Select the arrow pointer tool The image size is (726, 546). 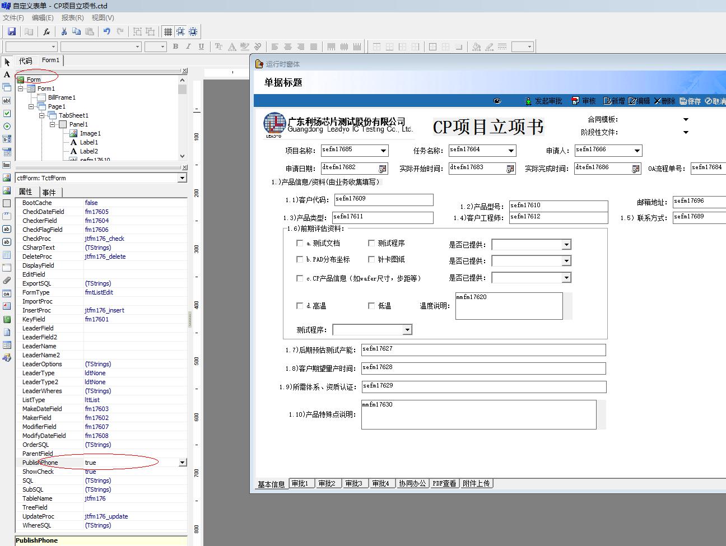(7, 62)
